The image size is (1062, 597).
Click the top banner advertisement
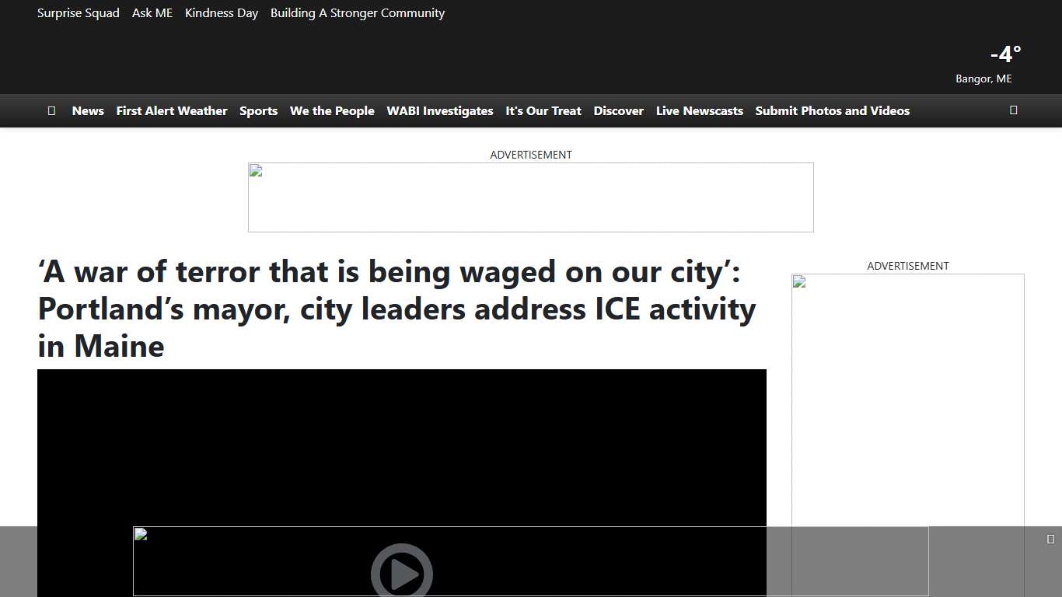click(x=530, y=197)
